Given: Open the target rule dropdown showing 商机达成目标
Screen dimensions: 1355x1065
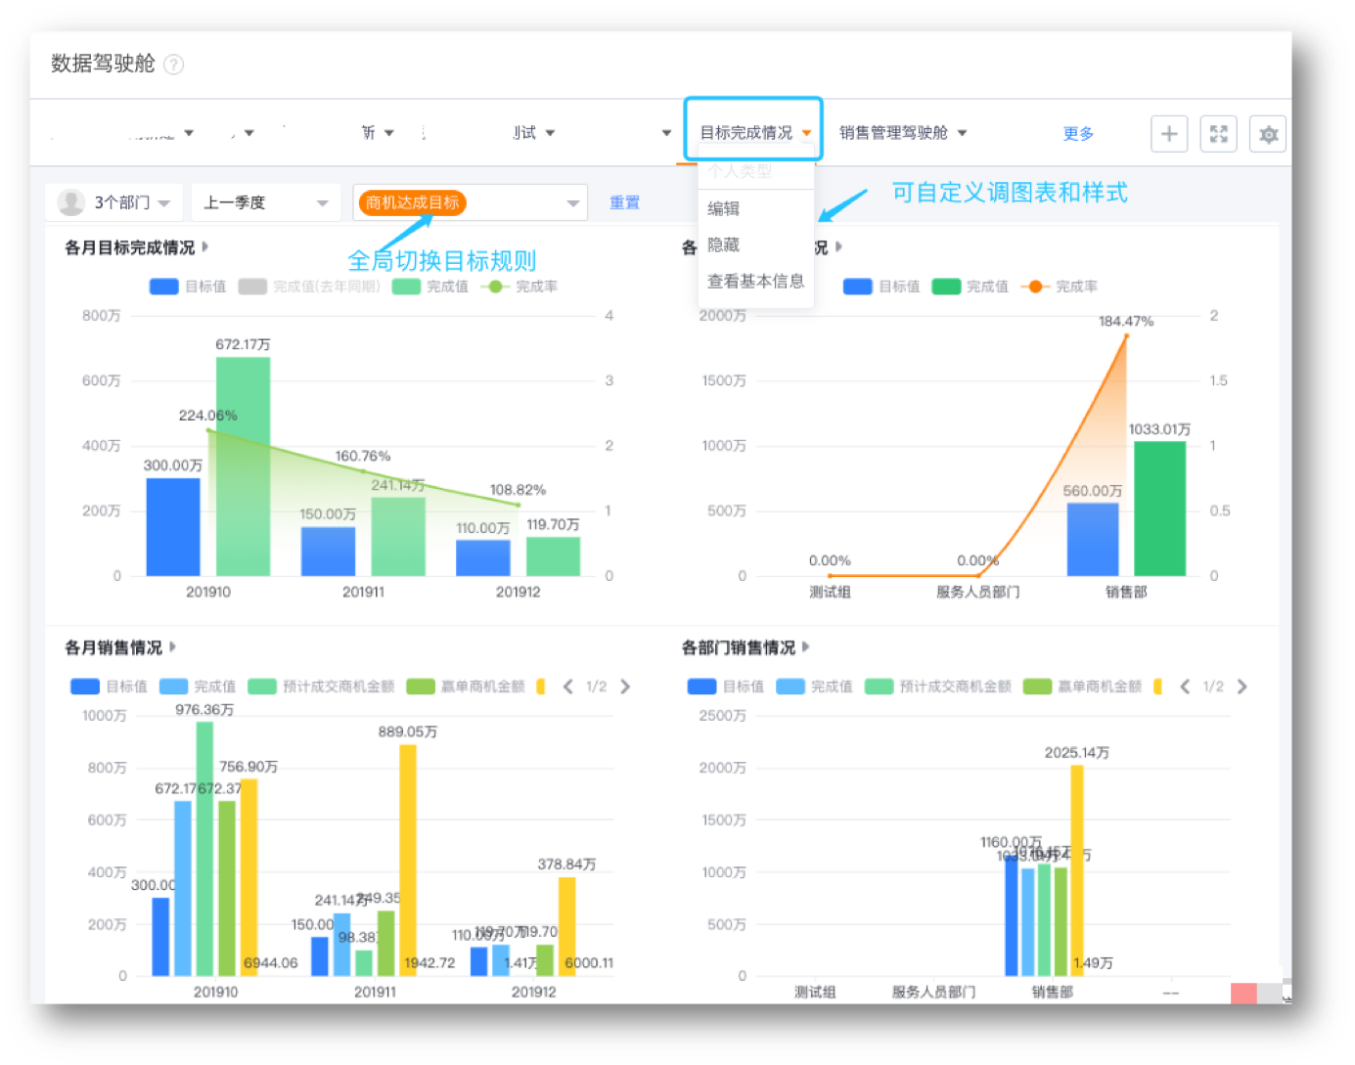Looking at the screenshot, I should tap(470, 202).
